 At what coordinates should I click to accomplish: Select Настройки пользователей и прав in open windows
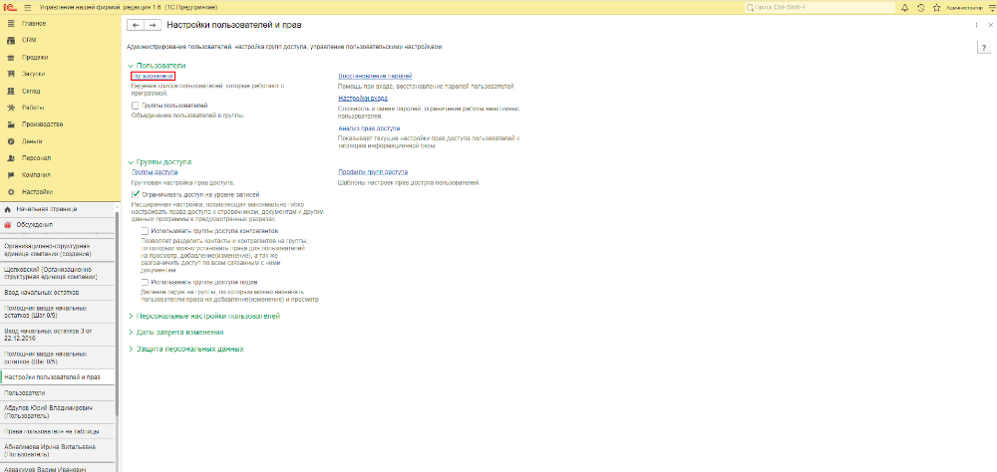pos(58,377)
